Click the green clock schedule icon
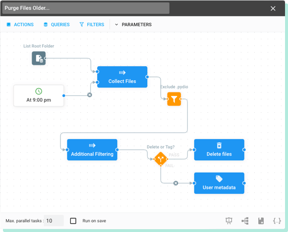Viewport: 288px width, 232px height. pyautogui.click(x=39, y=91)
